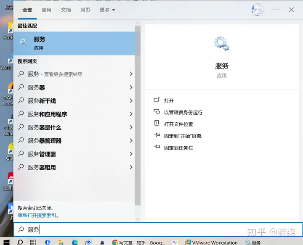The image size is (303, 245).
Task: Select the 服务 app best match
Action: coord(74,43)
